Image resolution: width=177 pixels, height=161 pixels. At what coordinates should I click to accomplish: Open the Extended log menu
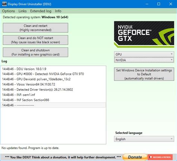[41, 11]
